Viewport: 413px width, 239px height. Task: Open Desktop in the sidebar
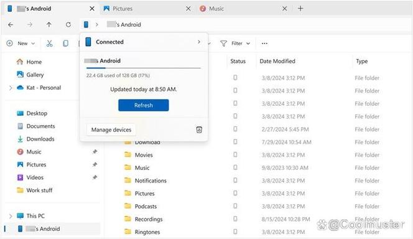(x=32, y=113)
